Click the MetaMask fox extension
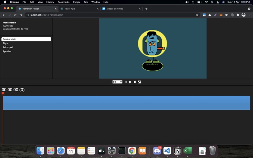This screenshot has width=253, height=158. coord(221,15)
